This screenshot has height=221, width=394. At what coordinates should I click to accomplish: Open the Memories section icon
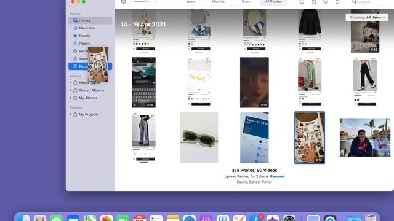pos(75,28)
